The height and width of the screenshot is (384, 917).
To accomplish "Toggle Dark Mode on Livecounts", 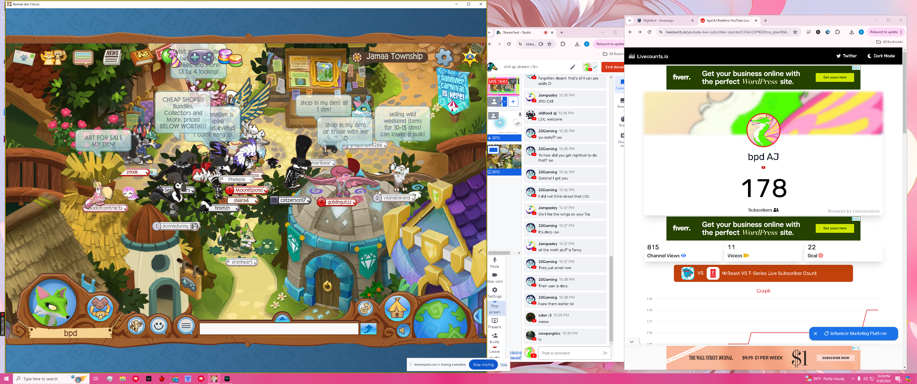I will click(881, 56).
